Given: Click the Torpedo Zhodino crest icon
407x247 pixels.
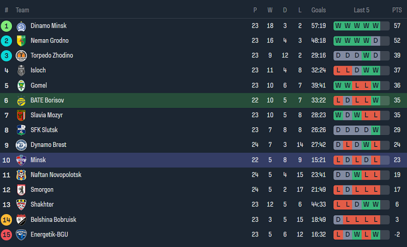Looking at the screenshot, I should click(21, 55).
